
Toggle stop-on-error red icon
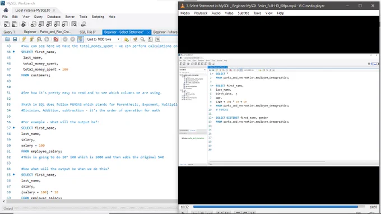tap(56, 39)
